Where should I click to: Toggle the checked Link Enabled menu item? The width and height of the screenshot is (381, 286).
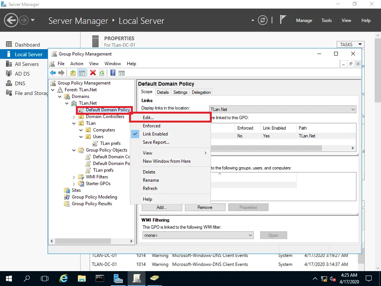coord(170,134)
